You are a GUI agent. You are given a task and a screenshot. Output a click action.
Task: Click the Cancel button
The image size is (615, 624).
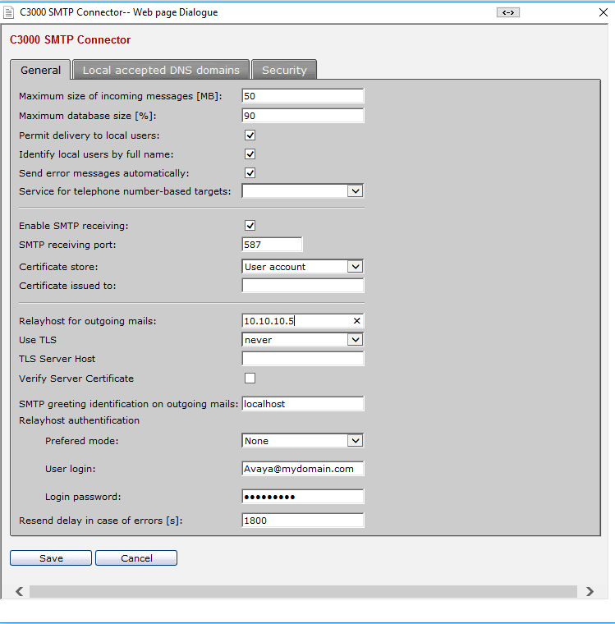pyautogui.click(x=136, y=558)
